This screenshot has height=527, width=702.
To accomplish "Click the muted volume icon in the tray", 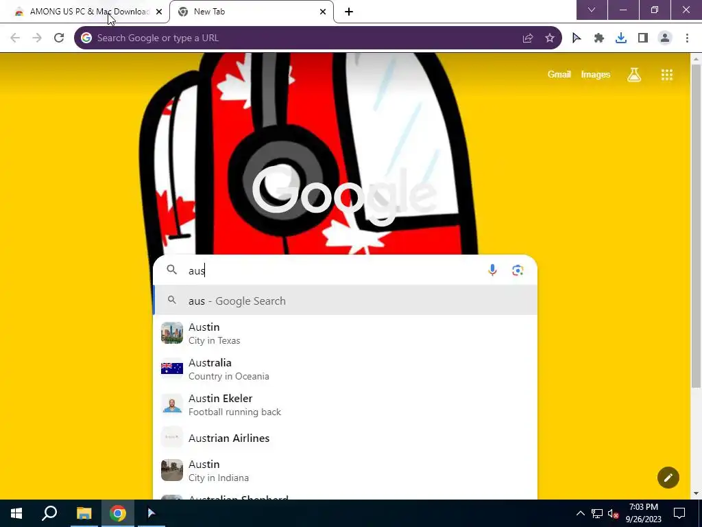I will click(614, 513).
